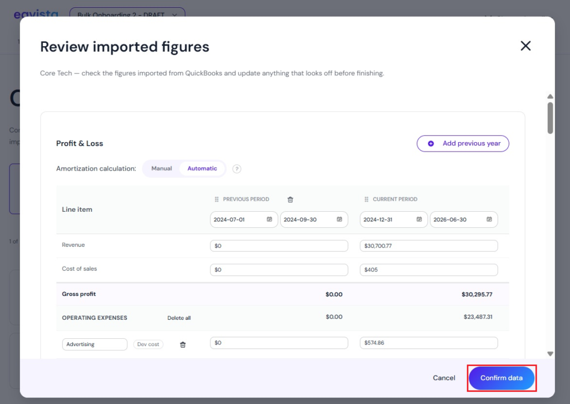Screen dimensions: 570x404
Task: Edit the 2024-12-31 start date field
Action: point(394,220)
